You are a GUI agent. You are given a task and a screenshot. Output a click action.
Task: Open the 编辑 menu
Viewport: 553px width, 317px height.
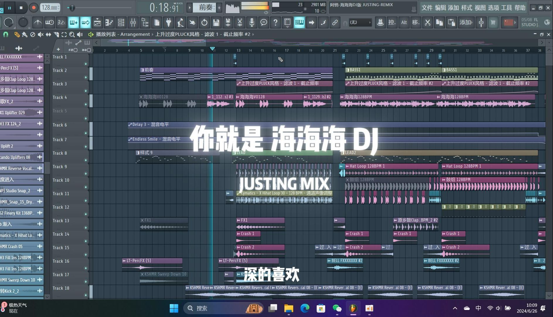pyautogui.click(x=440, y=8)
